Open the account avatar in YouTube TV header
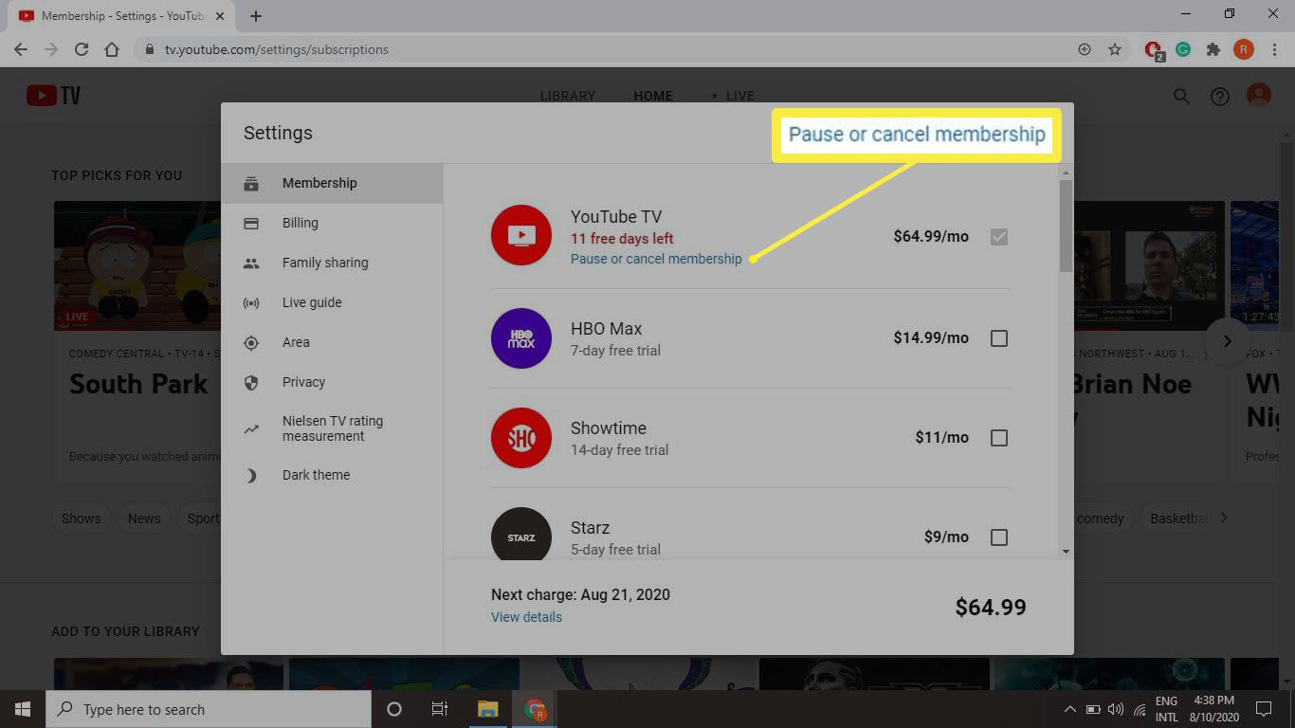1295x728 pixels. click(x=1259, y=96)
